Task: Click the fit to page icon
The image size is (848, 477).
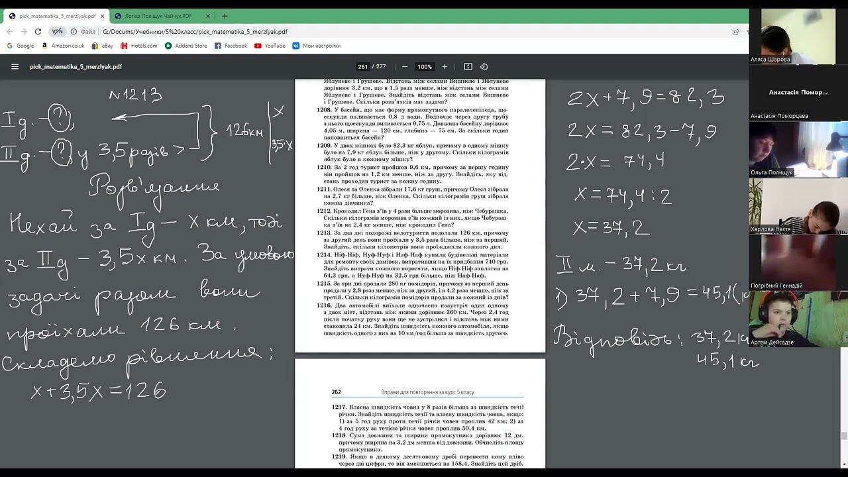Action: (468, 66)
